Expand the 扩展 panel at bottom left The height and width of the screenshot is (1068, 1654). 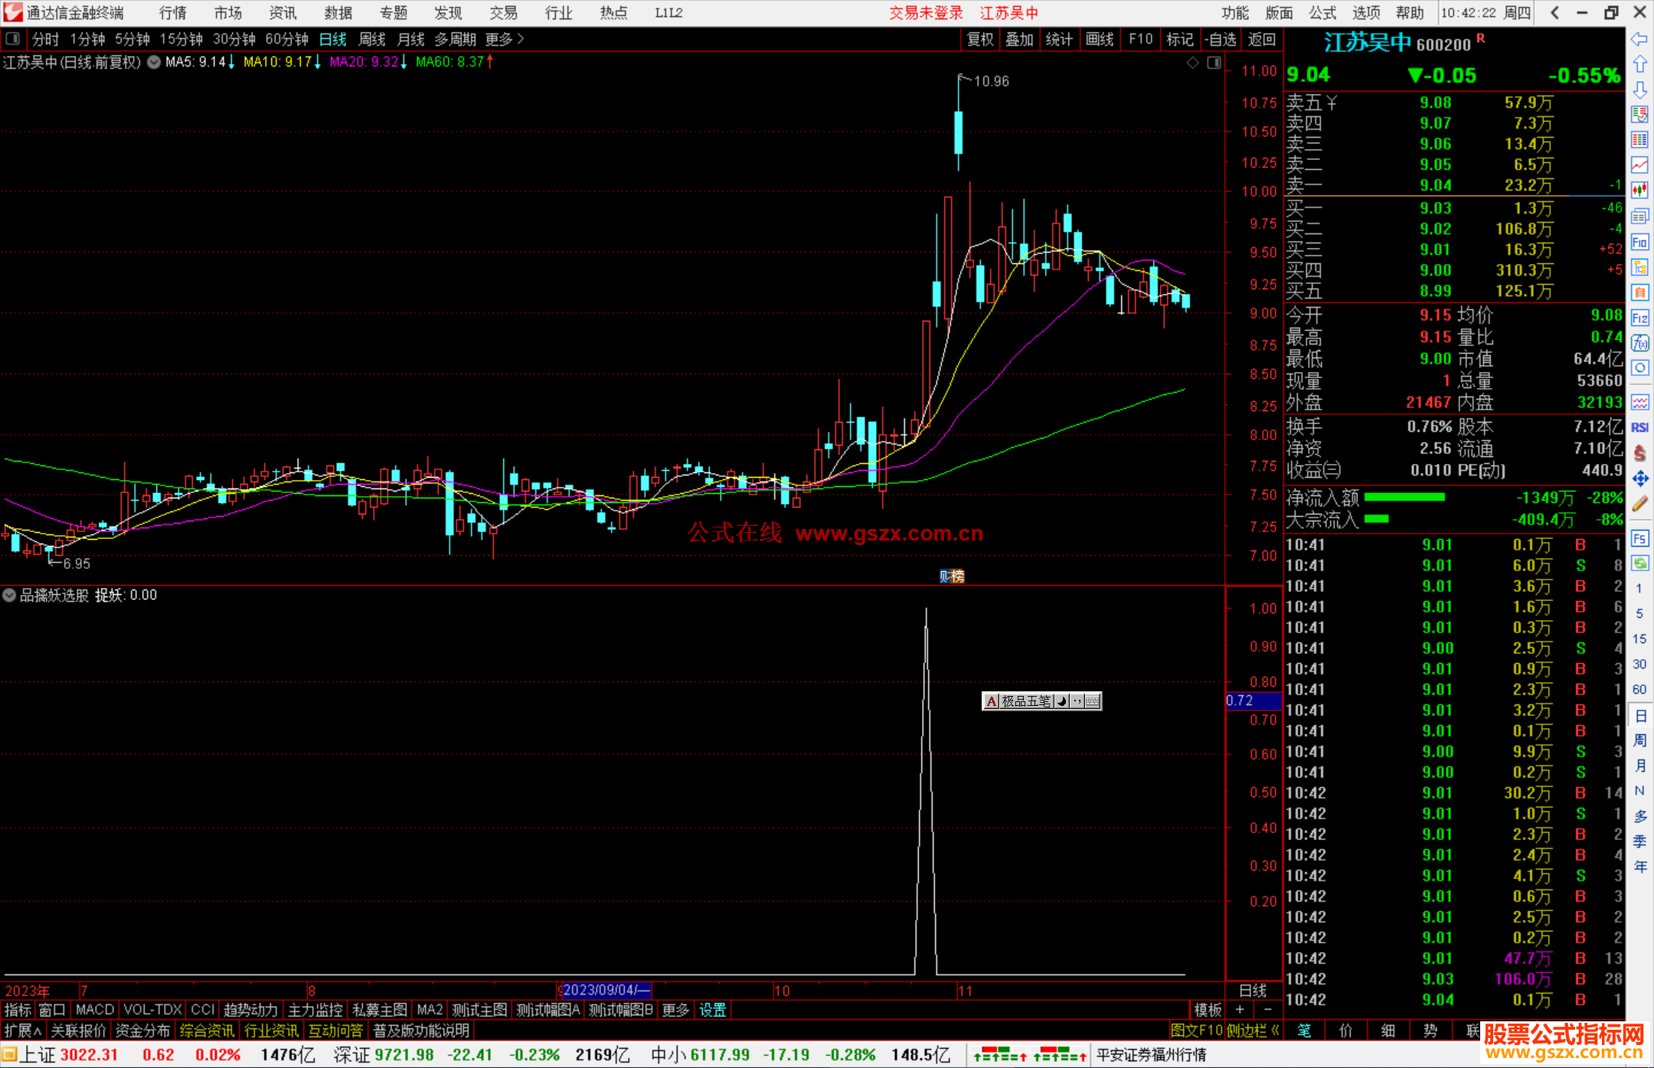point(22,1030)
